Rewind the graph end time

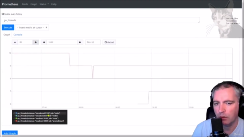[x=44, y=42]
